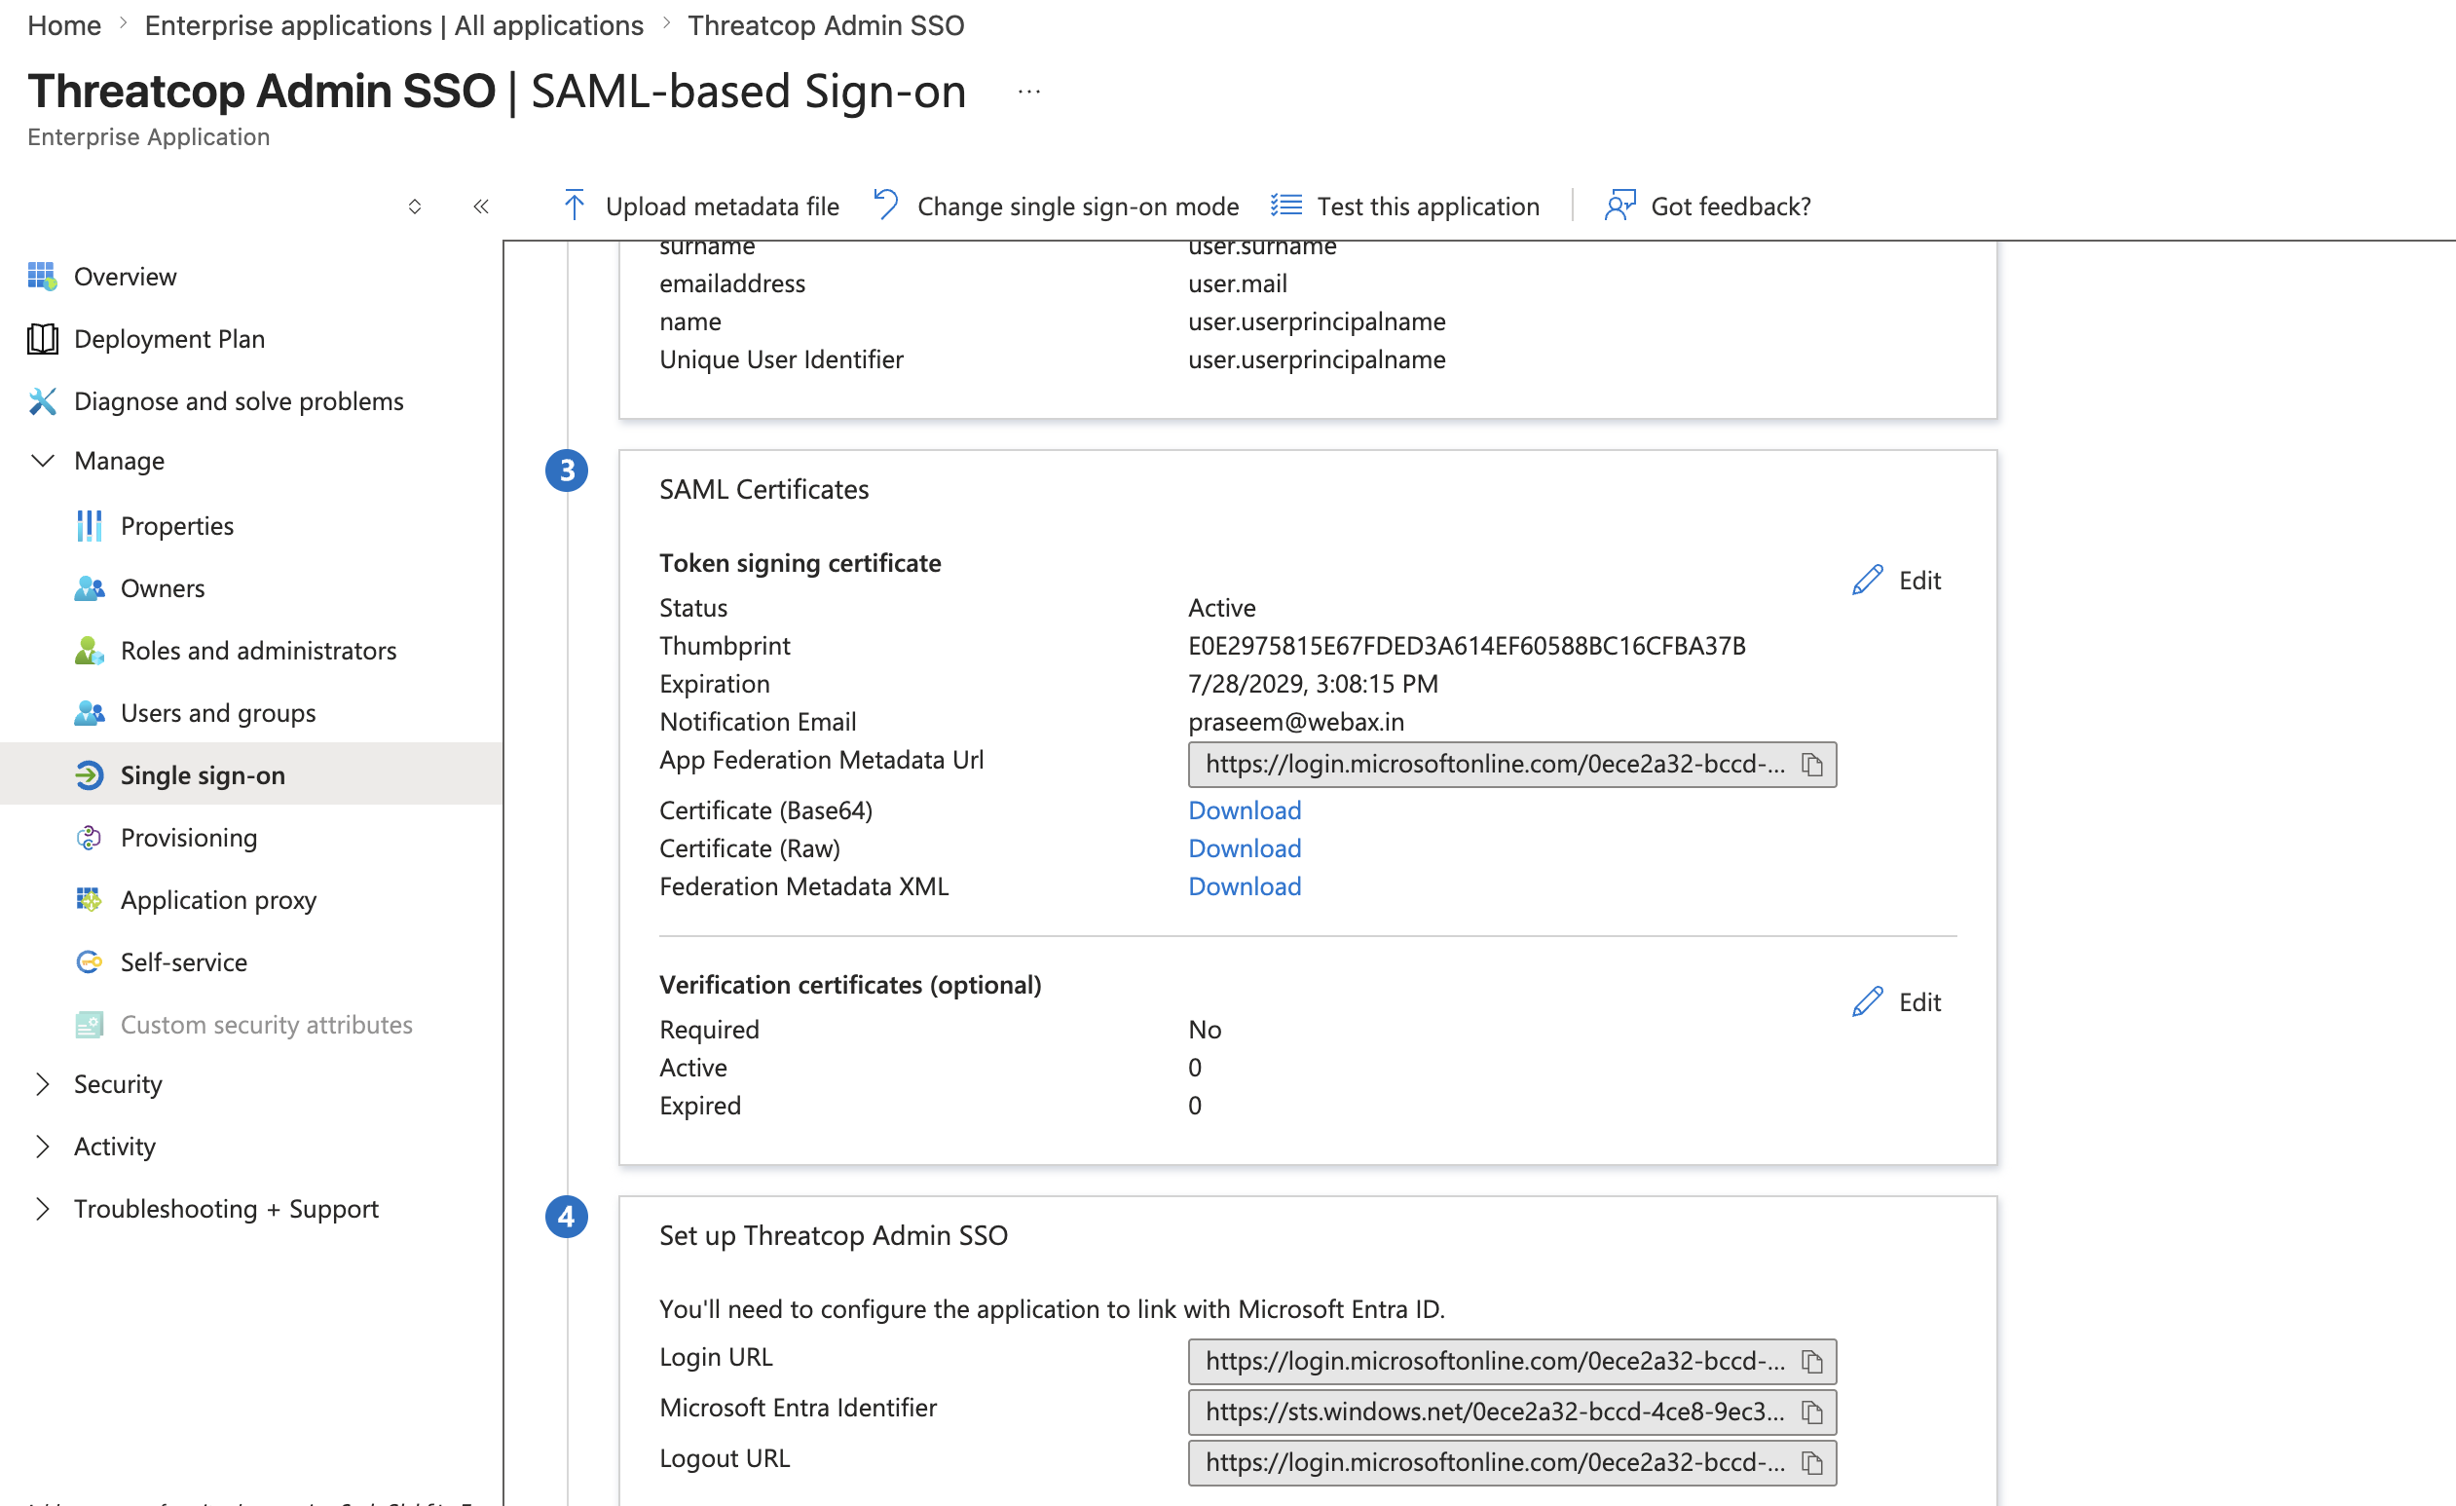This screenshot has height=1506, width=2456.
Task: Select the App Federation Metadata Url field
Action: (x=1512, y=765)
